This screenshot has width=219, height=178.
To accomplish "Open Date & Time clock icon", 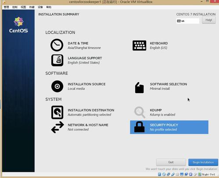I will coord(57,45).
